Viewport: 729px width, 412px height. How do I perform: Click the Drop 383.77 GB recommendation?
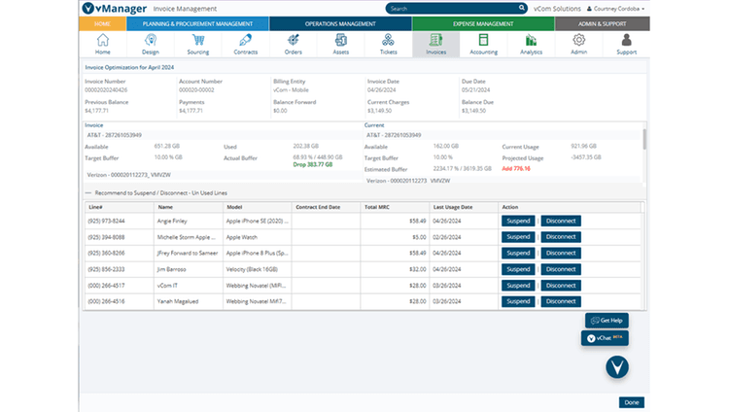[312, 164]
